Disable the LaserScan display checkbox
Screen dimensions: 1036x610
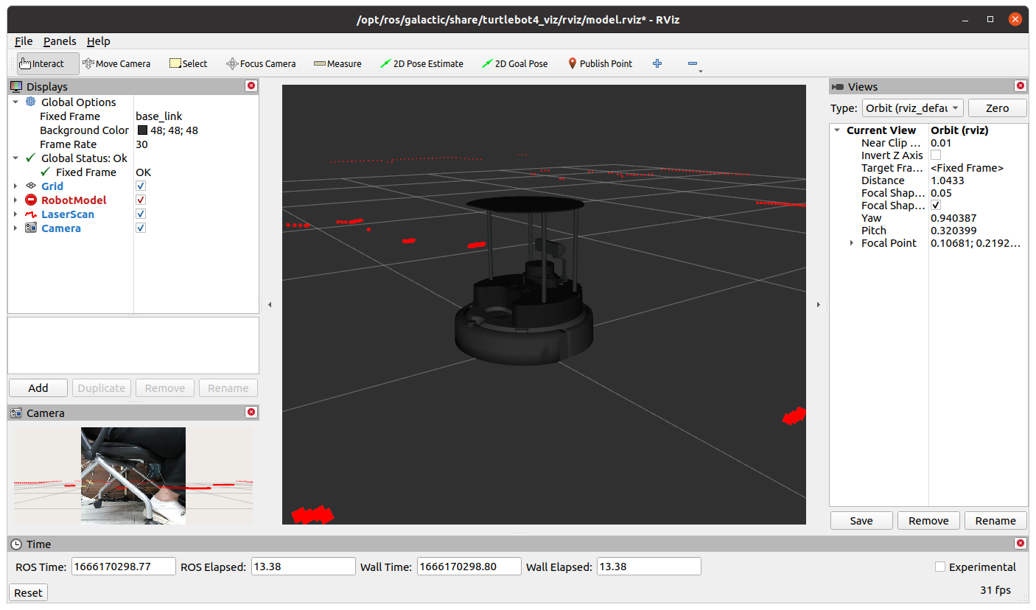[140, 214]
